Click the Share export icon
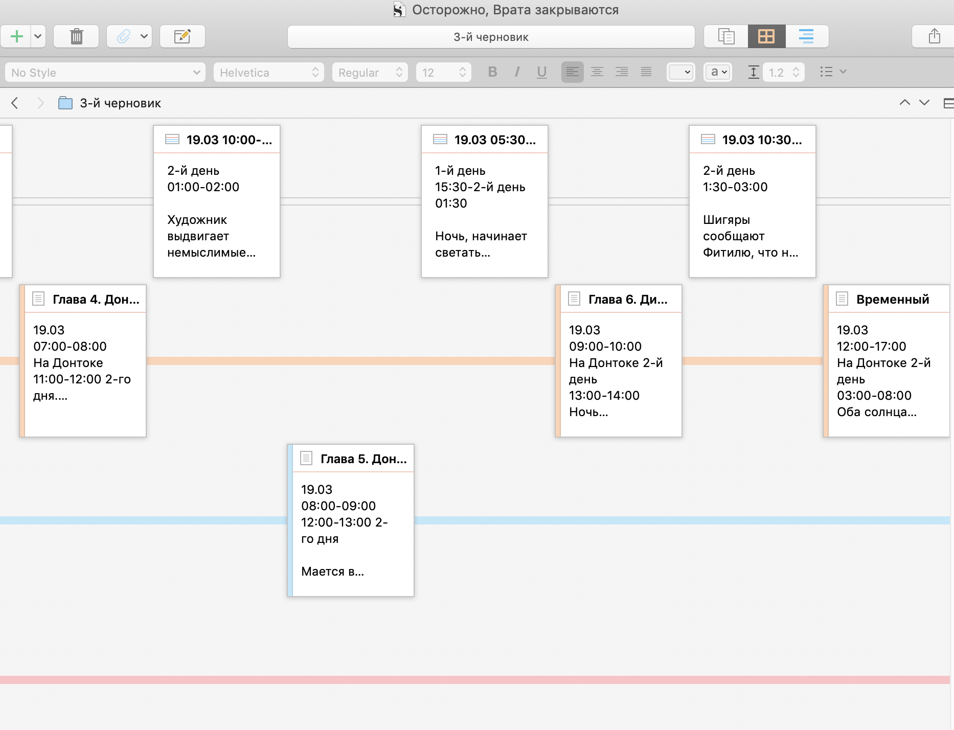This screenshot has width=954, height=730. coord(934,36)
